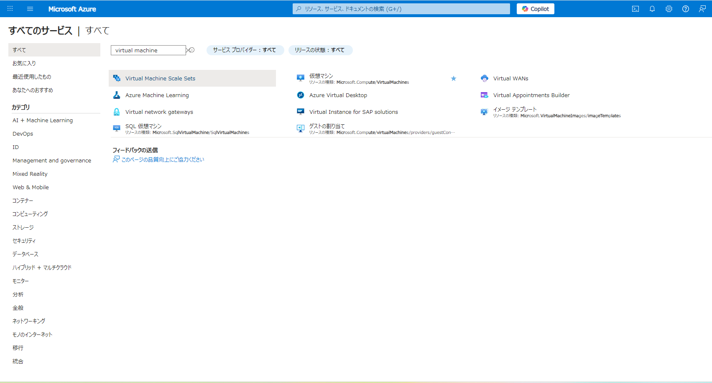712x383 pixels.
Task: Click the Virtual Instance for SAP solutions icon
Action: [x=301, y=112]
